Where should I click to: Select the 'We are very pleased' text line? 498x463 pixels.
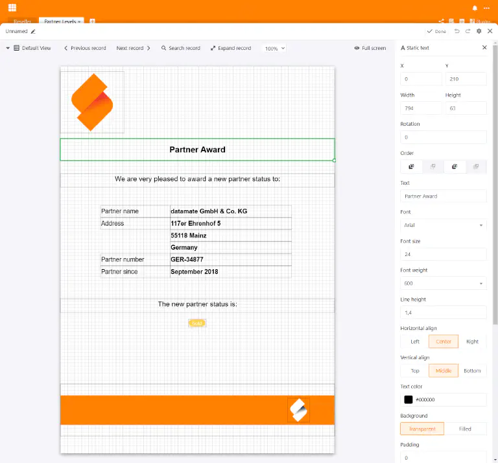(x=197, y=179)
